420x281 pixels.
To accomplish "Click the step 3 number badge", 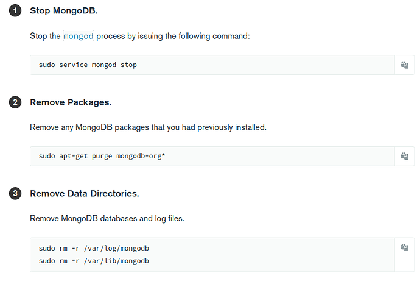I will point(15,194).
